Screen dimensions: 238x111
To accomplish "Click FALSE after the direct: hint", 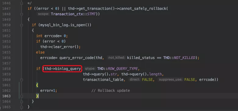I will (147, 80).
